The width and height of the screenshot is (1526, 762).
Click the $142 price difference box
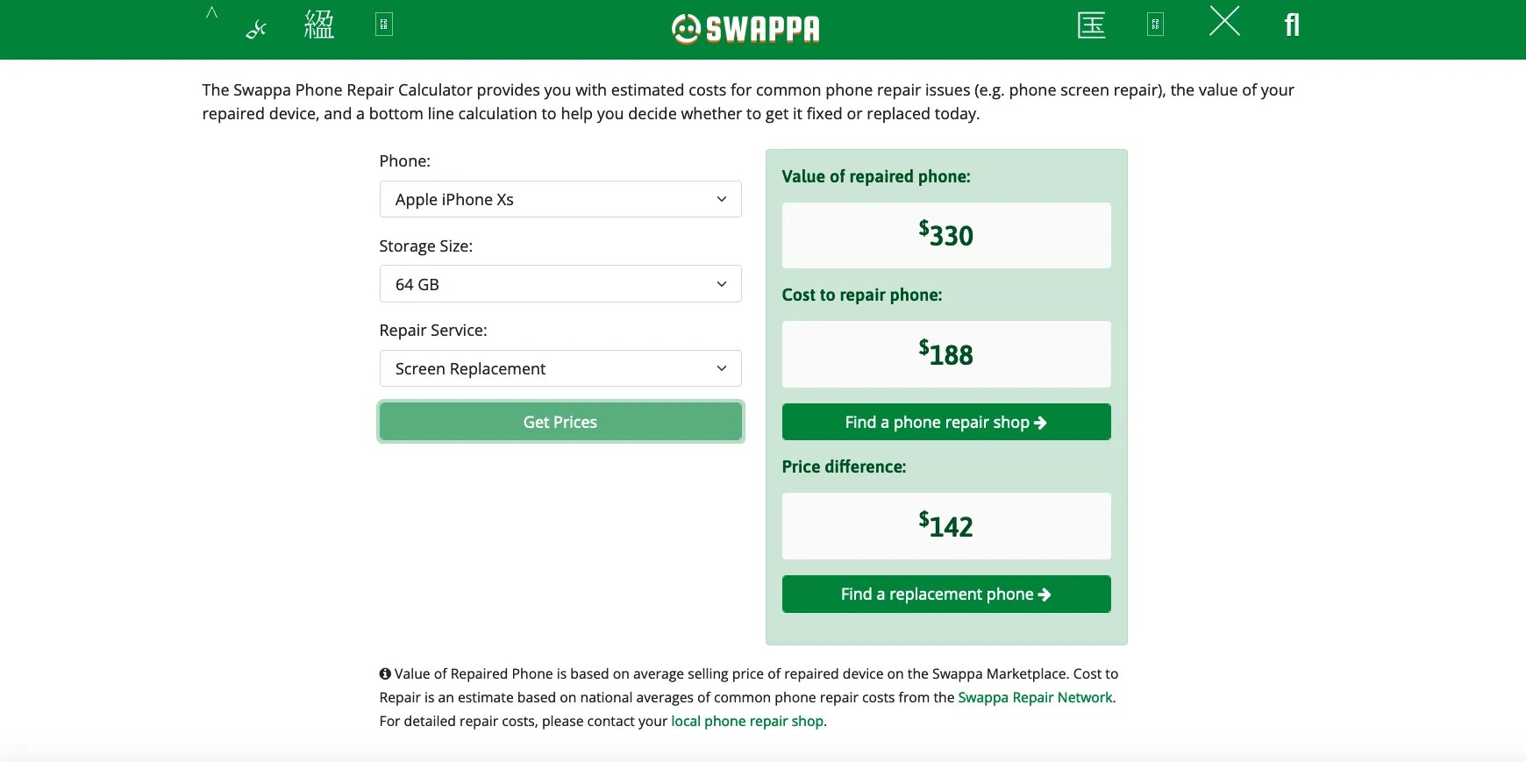(x=946, y=526)
